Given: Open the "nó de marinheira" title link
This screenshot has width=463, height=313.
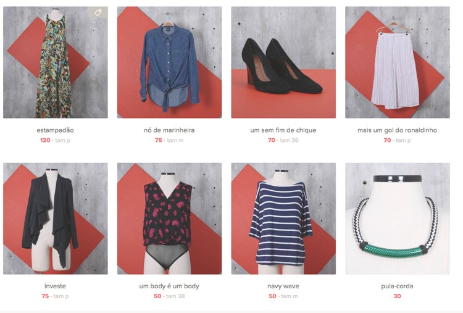Looking at the screenshot, I should click(x=169, y=130).
